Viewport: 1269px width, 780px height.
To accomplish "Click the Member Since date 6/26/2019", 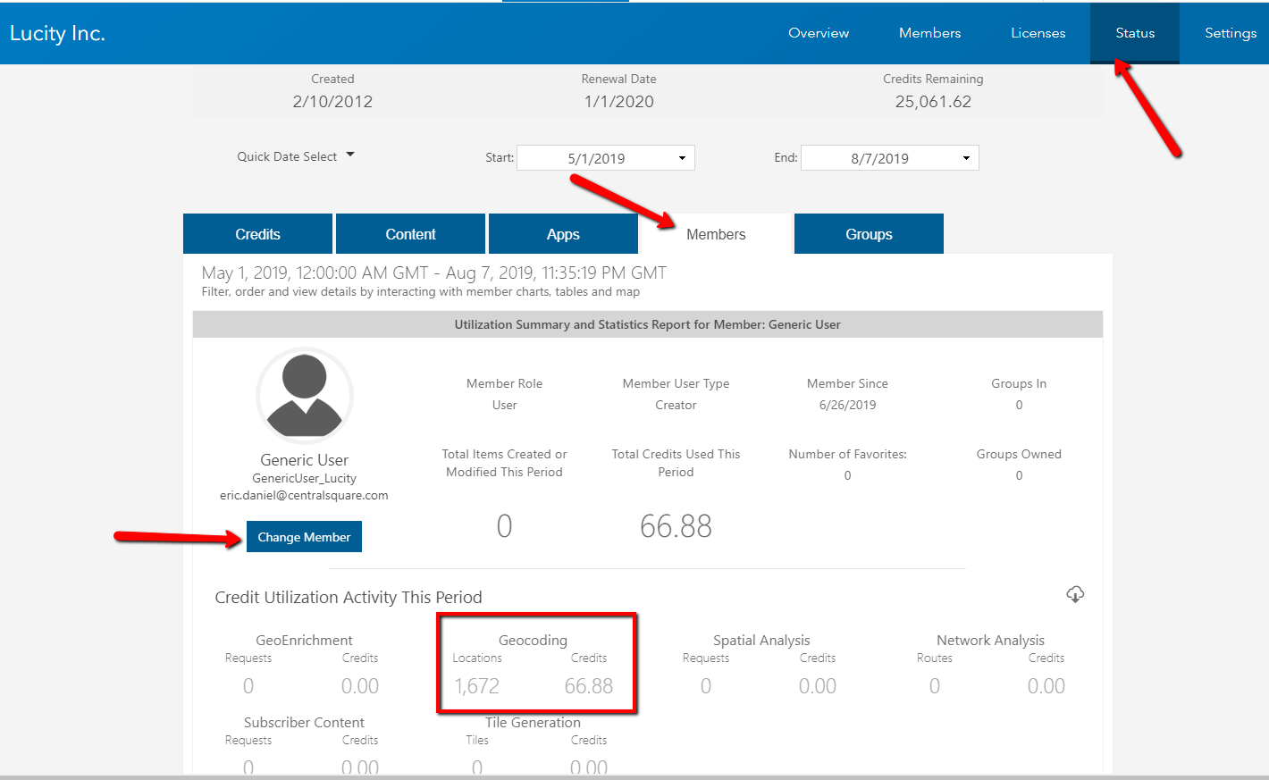I will (x=847, y=405).
